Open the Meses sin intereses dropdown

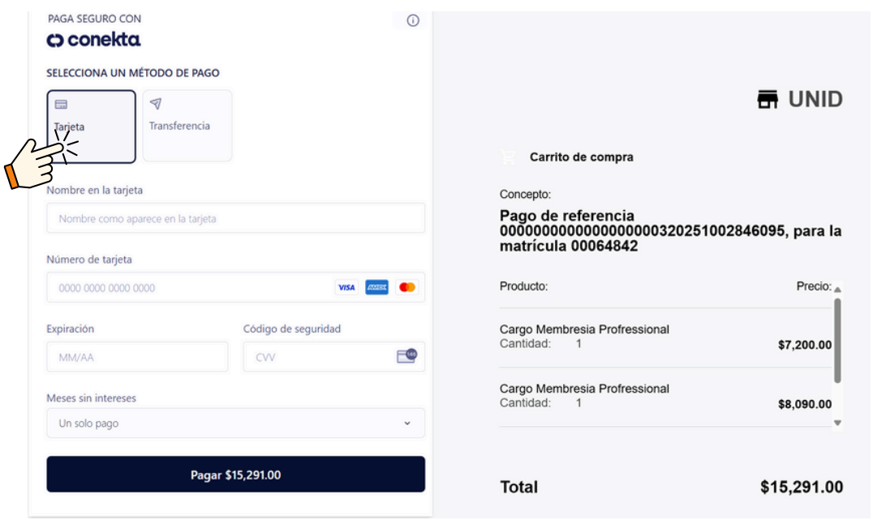tap(235, 423)
